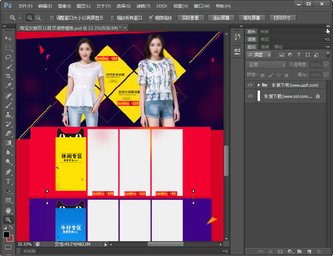Select the Lasso tool

pos(8,57)
